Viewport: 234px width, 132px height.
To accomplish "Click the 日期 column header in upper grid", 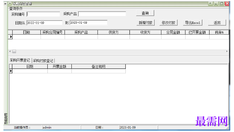I will pos(26,32).
